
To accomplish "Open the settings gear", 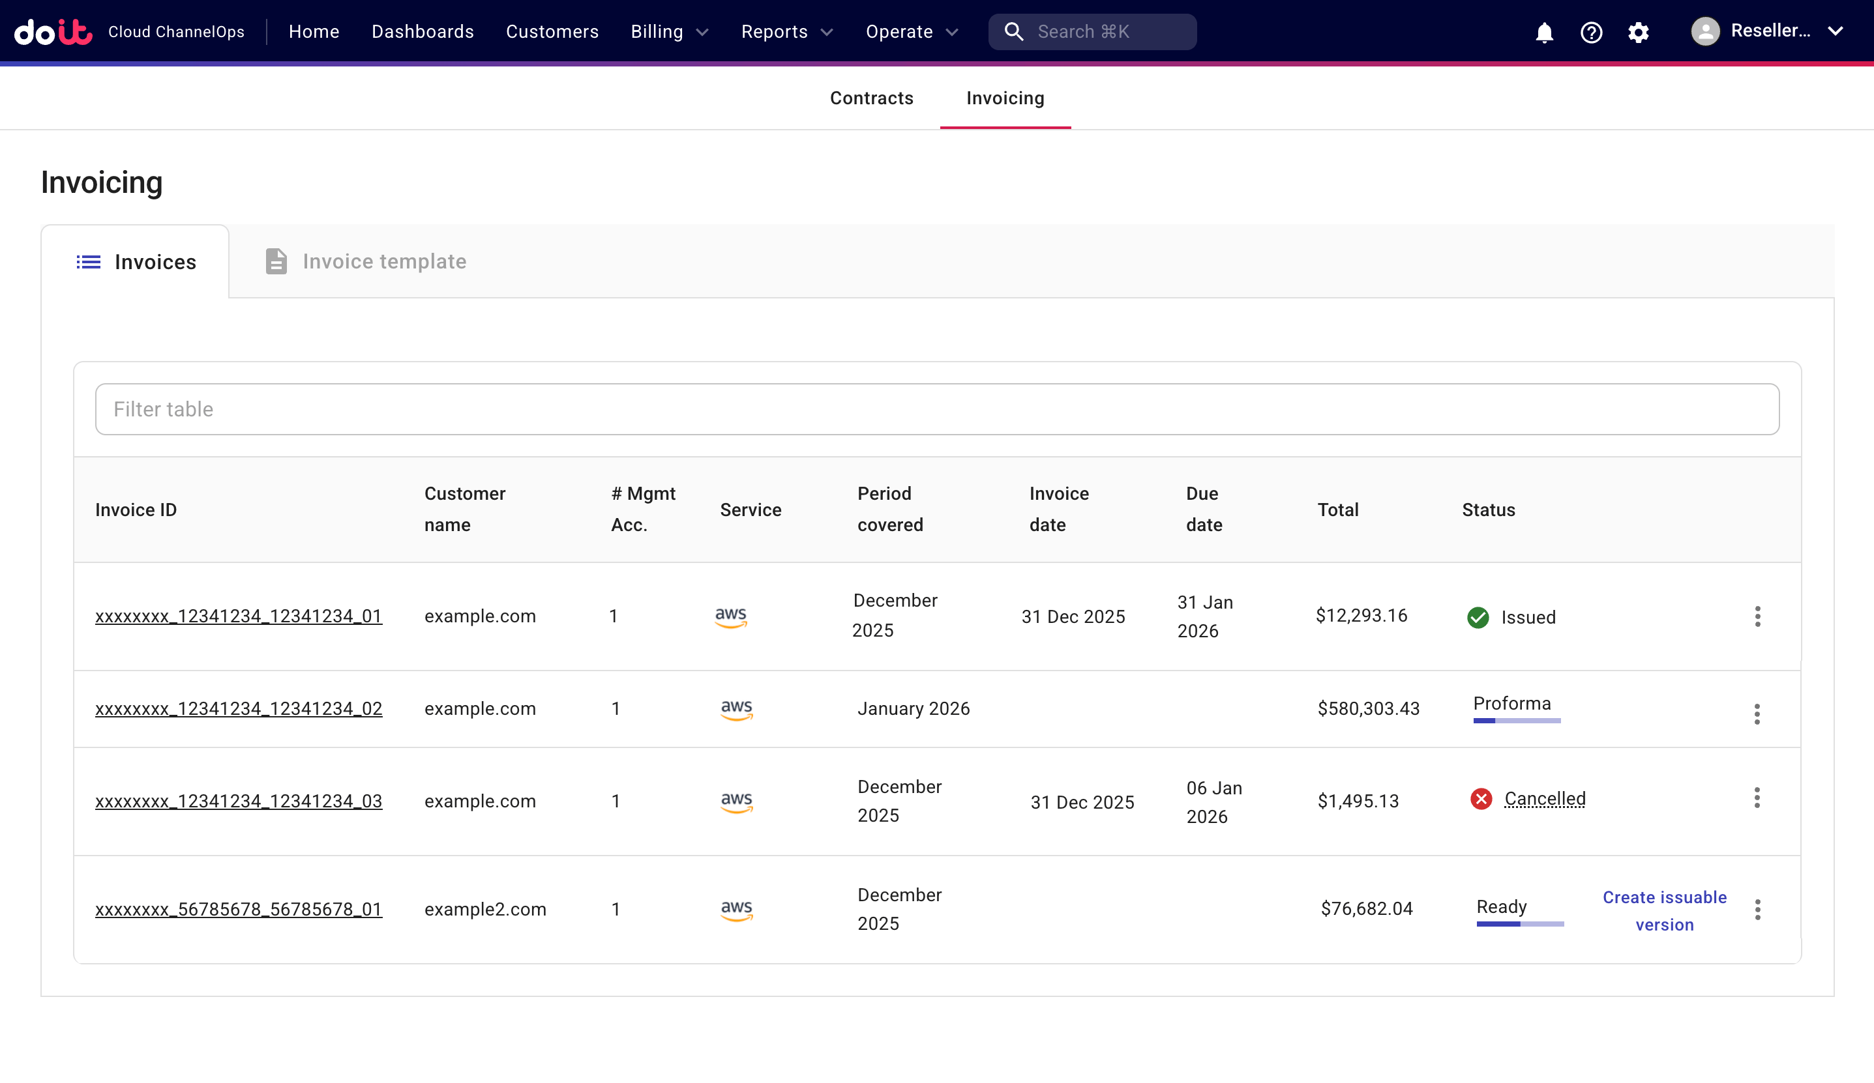I will (x=1639, y=32).
